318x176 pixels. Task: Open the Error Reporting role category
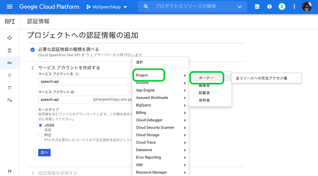tap(160, 157)
